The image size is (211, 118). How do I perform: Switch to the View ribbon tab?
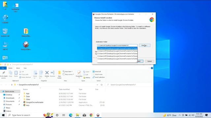[x=25, y=68]
